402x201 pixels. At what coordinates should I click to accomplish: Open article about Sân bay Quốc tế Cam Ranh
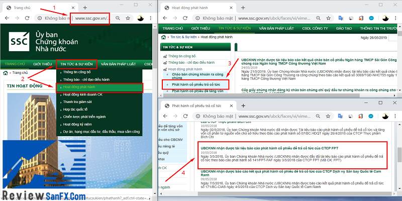click(x=291, y=173)
